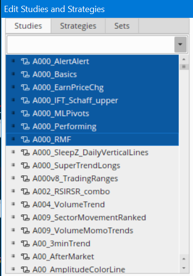Click into the study search field
This screenshot has height=276, width=193.
(90, 44)
